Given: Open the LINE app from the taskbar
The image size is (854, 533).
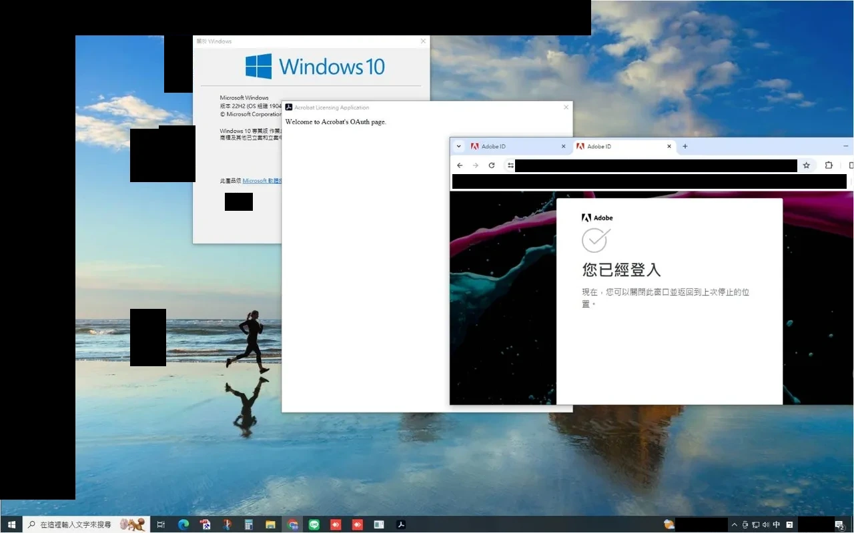Looking at the screenshot, I should tap(314, 525).
